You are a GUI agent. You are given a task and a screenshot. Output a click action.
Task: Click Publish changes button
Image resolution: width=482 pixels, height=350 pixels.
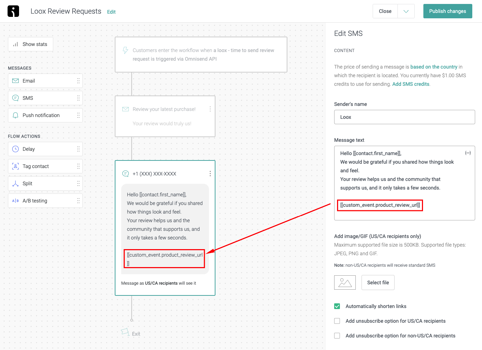coord(447,11)
